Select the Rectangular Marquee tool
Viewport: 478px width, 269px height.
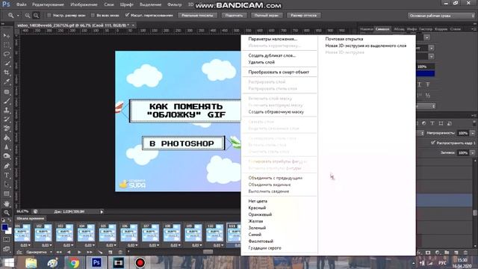(x=7, y=45)
